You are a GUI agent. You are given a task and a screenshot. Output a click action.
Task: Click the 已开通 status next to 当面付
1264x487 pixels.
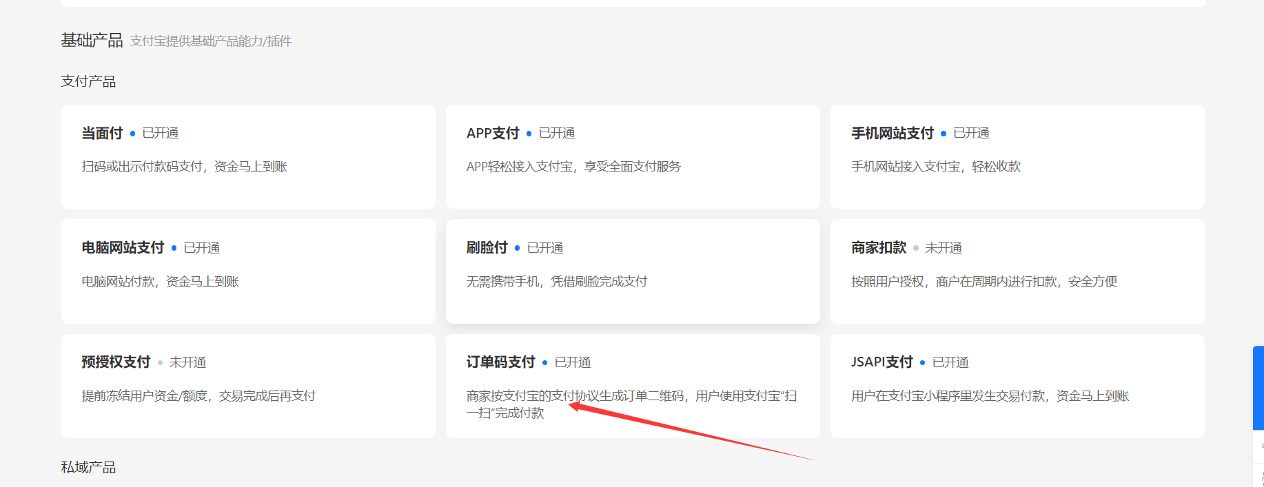pyautogui.click(x=161, y=133)
